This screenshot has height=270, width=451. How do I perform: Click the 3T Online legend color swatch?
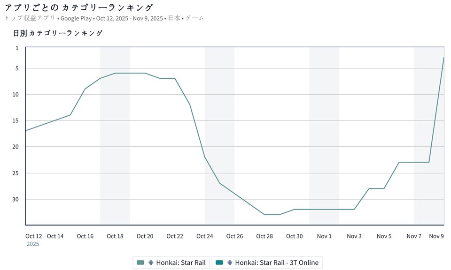coord(219,262)
